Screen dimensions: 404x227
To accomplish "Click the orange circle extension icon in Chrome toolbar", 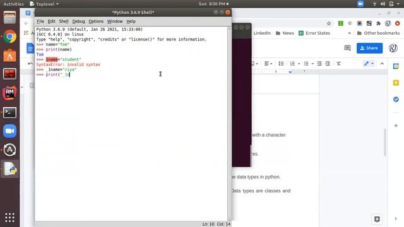I will click(397, 23).
